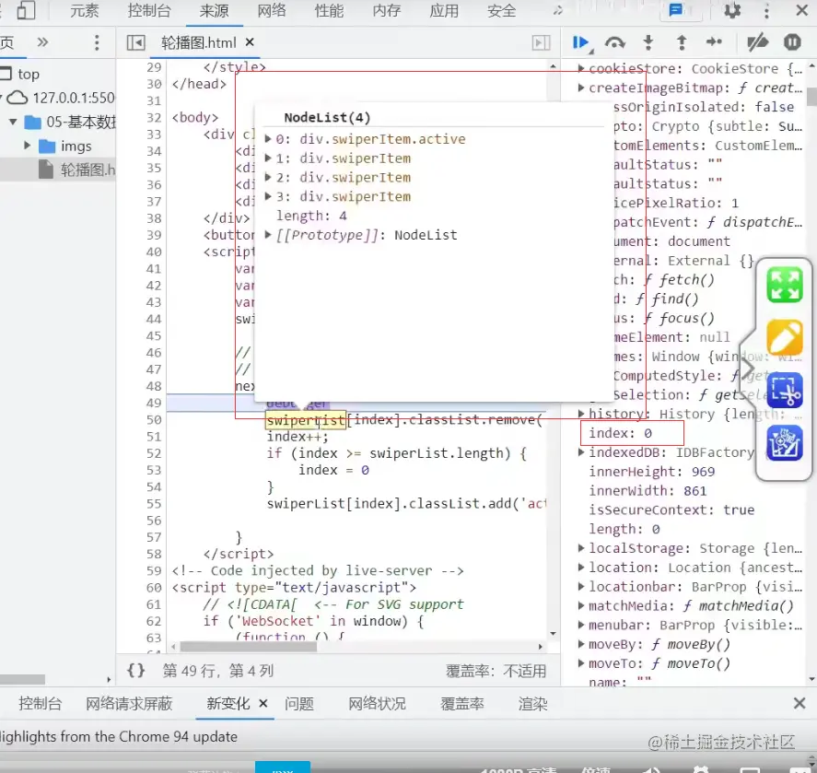Image resolution: width=817 pixels, height=773 pixels.
Task: Switch to the 网络 tab
Action: (x=272, y=11)
